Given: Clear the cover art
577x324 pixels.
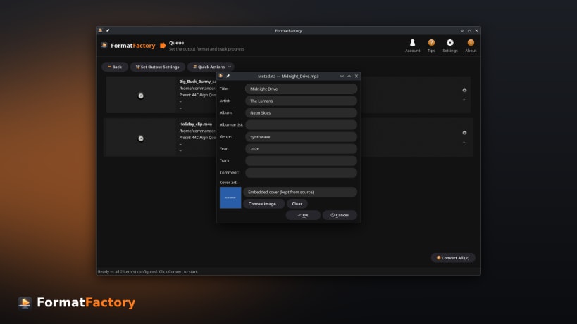Looking at the screenshot, I should (x=297, y=204).
